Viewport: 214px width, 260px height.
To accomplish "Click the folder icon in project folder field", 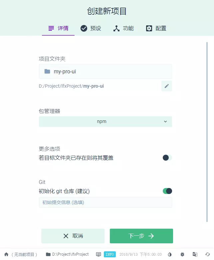I will (x=47, y=71).
